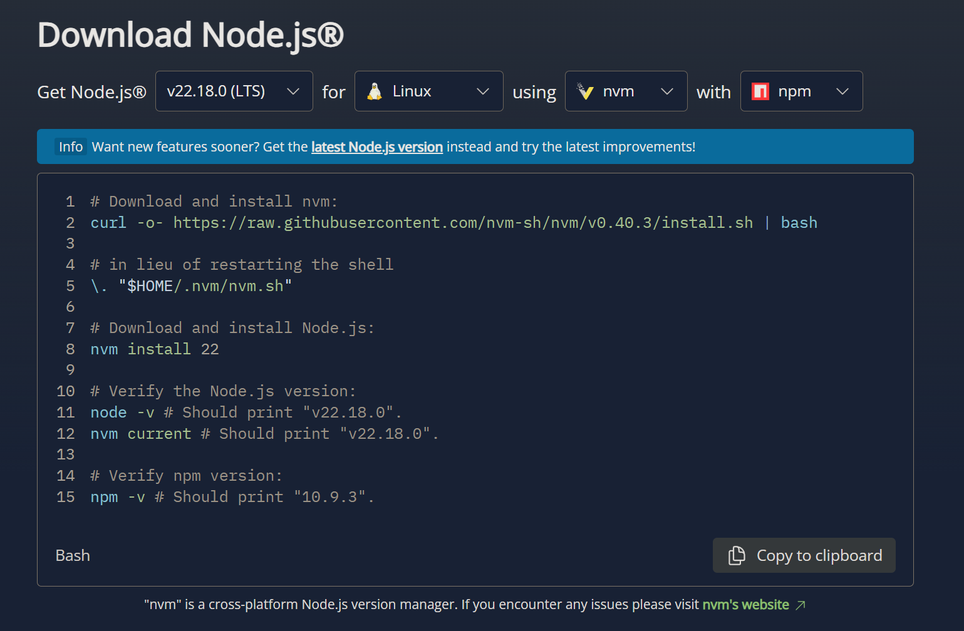Click the "node -v" line in code

click(x=122, y=413)
